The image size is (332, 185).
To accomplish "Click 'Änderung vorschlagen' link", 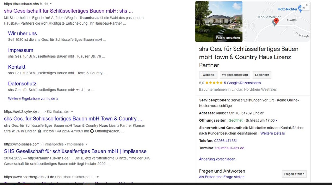I will tap(217, 159).
